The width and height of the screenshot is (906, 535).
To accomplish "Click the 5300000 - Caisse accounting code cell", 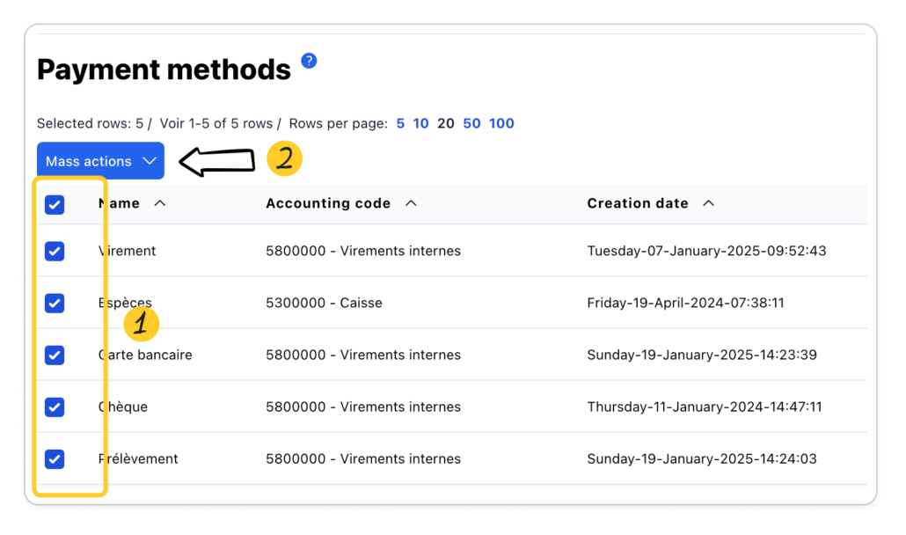I will pyautogui.click(x=324, y=303).
